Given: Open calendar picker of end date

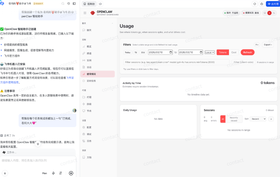Looking at the screenshot, I should point(201,52).
